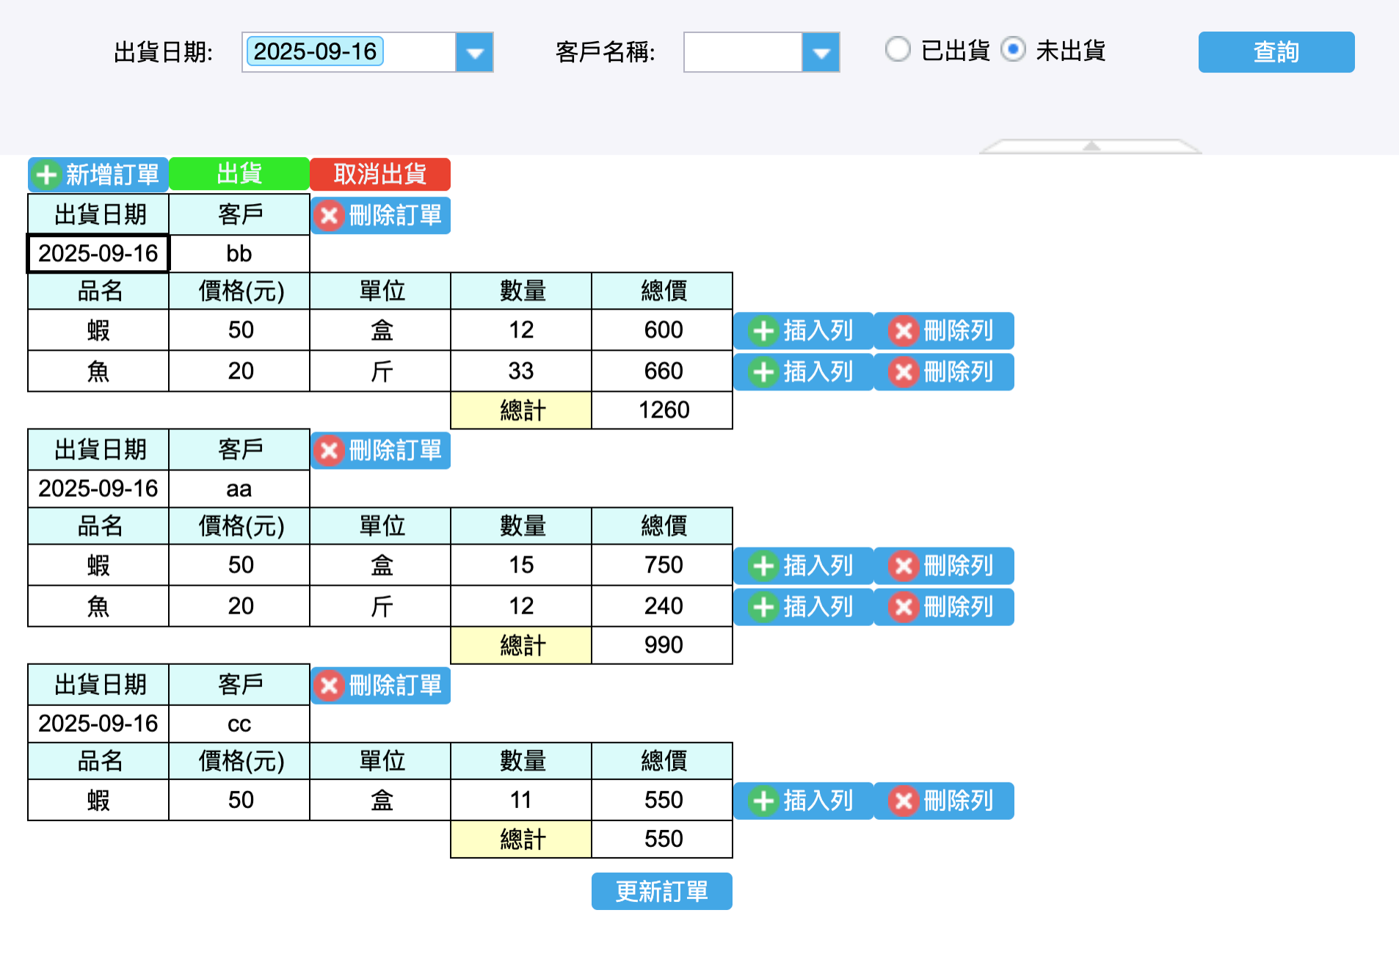This screenshot has height=957, width=1399.
Task: Click the 查詢 search button
Action: point(1276,52)
